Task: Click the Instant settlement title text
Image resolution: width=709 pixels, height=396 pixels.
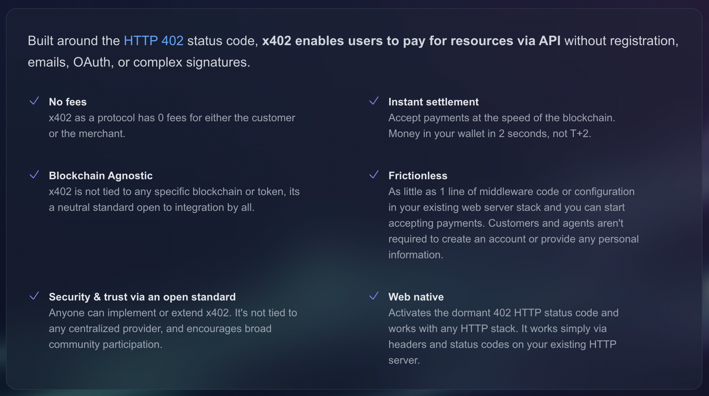Action: [x=433, y=102]
